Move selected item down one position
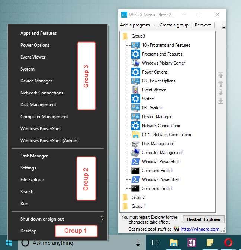This screenshot has width=241, height=250. 221,92
